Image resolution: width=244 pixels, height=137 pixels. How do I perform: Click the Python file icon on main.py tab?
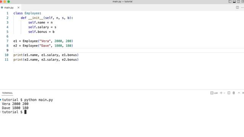(2, 8)
